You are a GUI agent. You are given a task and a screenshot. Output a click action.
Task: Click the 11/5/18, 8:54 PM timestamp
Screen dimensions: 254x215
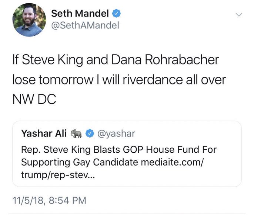(49, 201)
